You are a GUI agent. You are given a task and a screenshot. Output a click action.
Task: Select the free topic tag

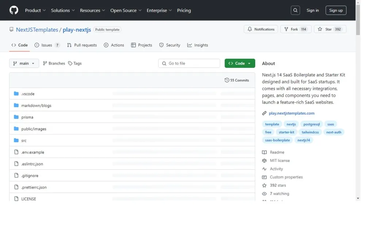[268, 132]
